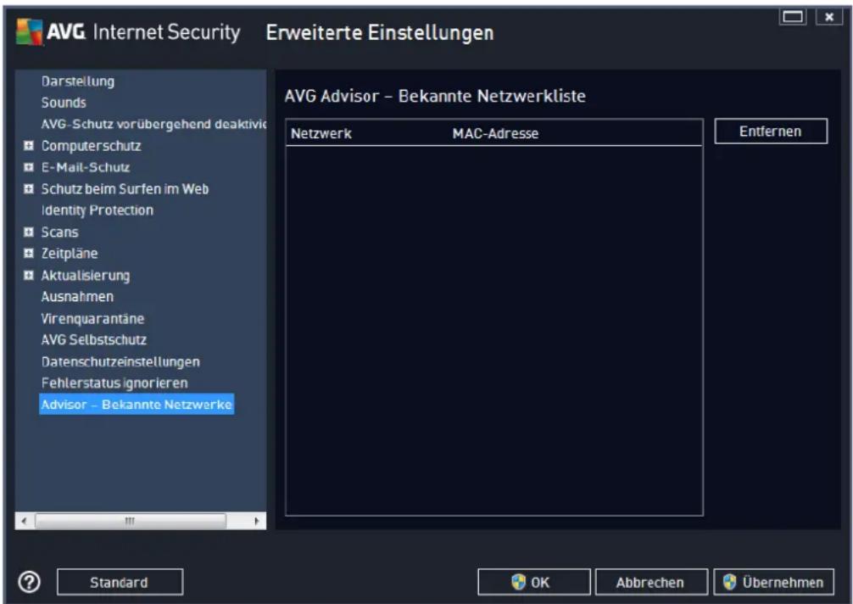Open Ausnahmen settings
This screenshot has width=853, height=604.
click(x=77, y=297)
